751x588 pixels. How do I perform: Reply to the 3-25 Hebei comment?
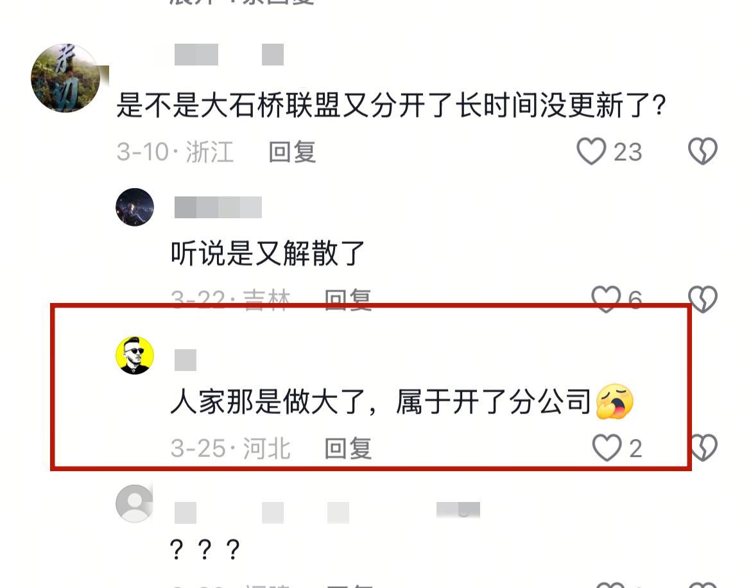point(348,449)
